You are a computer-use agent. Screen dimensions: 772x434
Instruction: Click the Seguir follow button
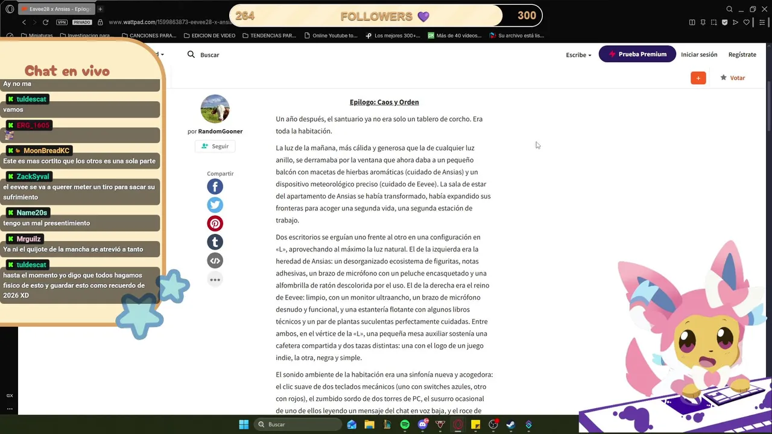coord(215,146)
